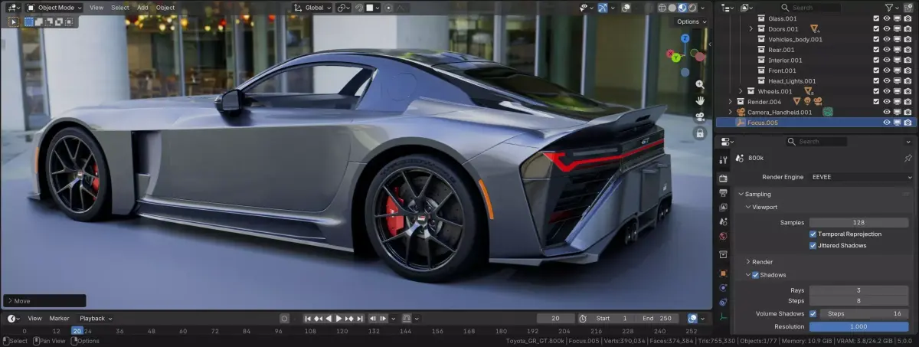Viewport: 919px width, 347px height.
Task: Click the Rays value field
Action: (x=858, y=290)
